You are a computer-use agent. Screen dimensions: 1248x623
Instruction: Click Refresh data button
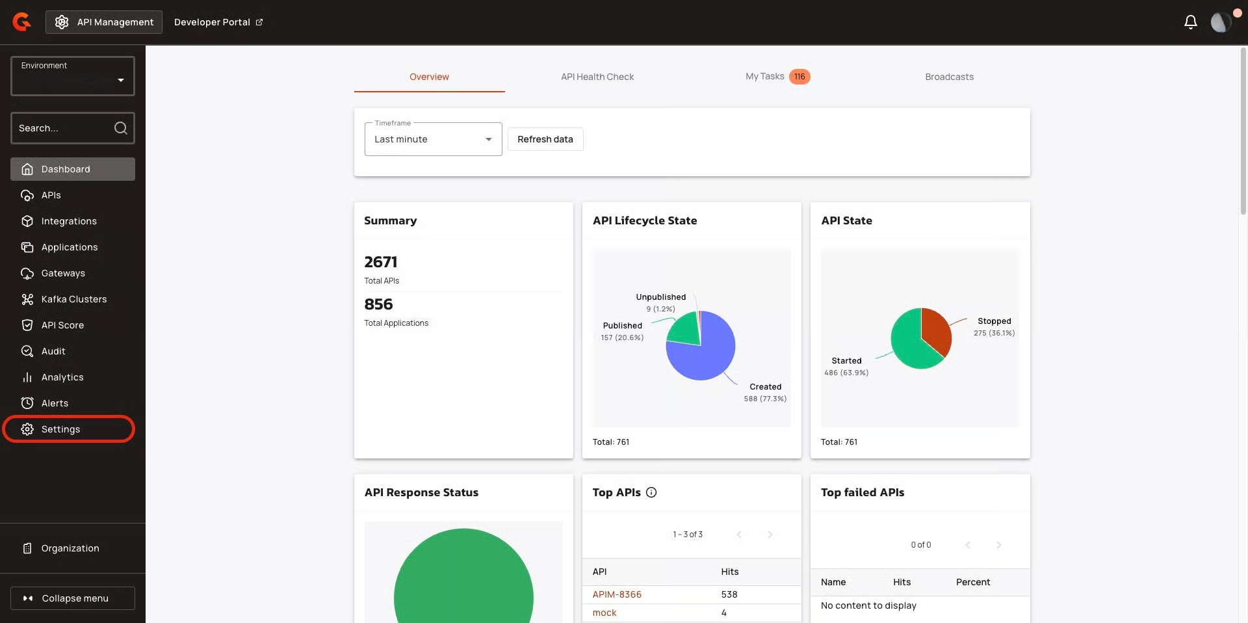[x=545, y=139]
